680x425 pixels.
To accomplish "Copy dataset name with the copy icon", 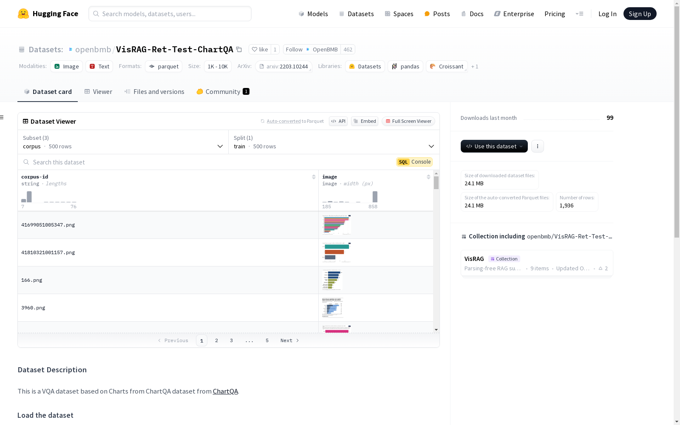I will click(x=239, y=50).
